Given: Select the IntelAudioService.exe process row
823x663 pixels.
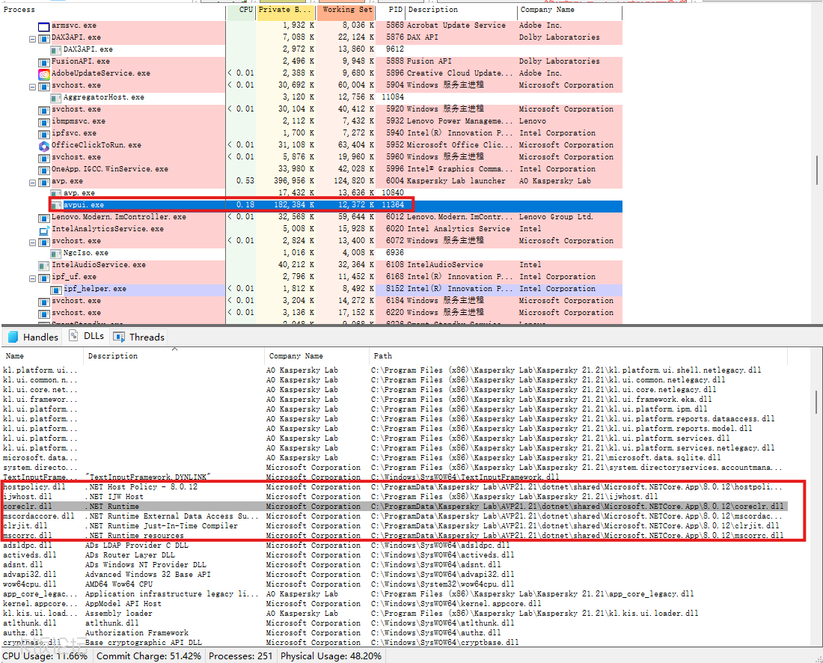Looking at the screenshot, I should point(312,265).
